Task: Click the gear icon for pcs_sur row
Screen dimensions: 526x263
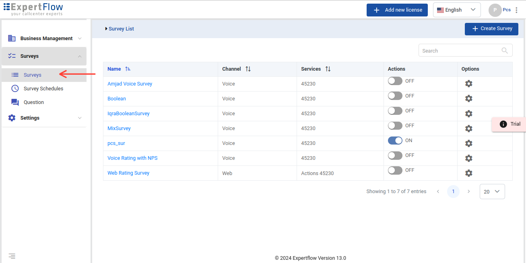Action: (x=468, y=143)
